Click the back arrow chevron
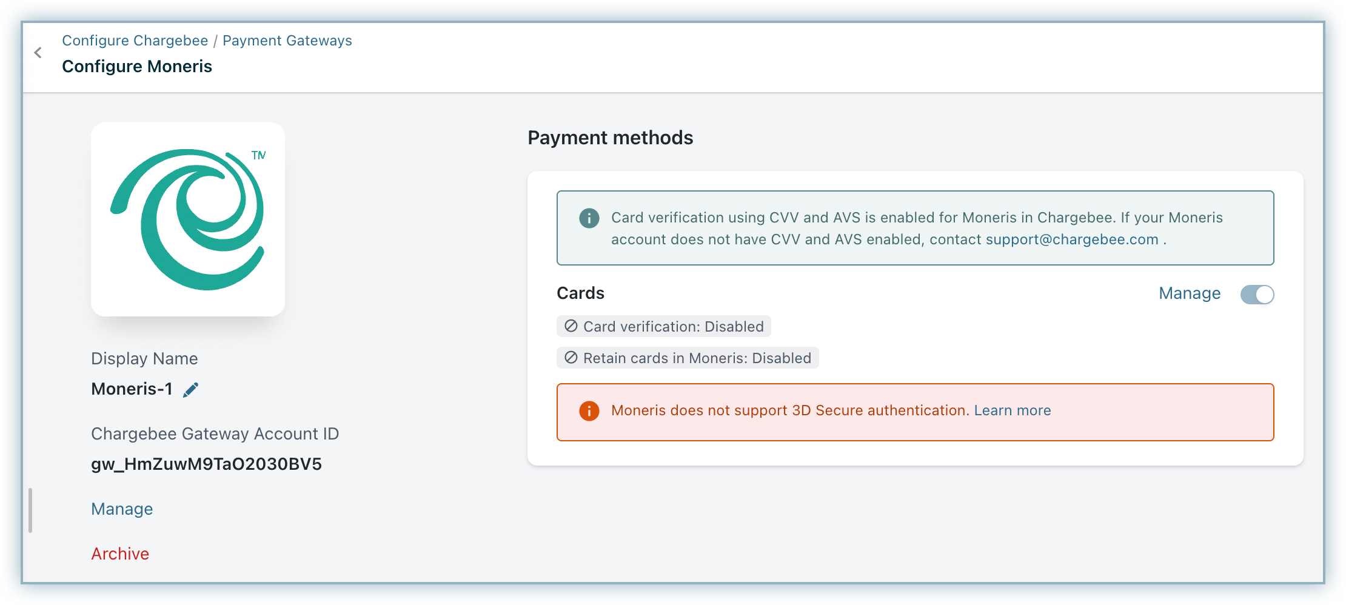This screenshot has height=605, width=1346. pos(38,53)
